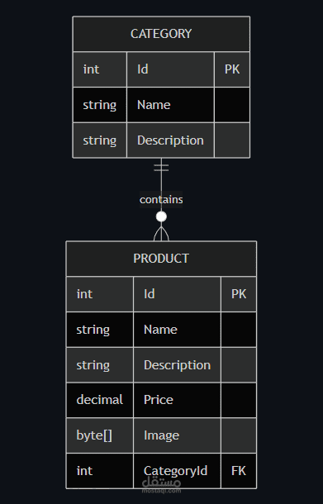Select the FK marker beside CategoryId
Screen dimensions: 323x504
pyautogui.click(x=239, y=471)
